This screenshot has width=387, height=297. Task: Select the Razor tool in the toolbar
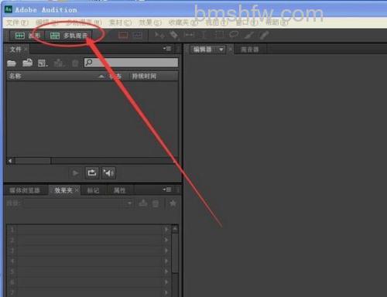174,35
